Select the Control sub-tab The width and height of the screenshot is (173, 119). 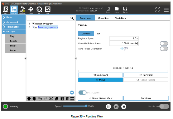pyautogui.click(x=86, y=33)
